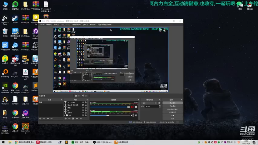This screenshot has width=258, height=145.
Task: Toggle the lock on the 'old' group
Action: coord(86,115)
